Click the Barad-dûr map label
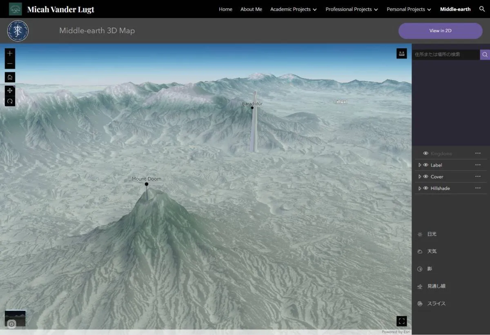Screen dimensions: 490x335 click(x=252, y=104)
